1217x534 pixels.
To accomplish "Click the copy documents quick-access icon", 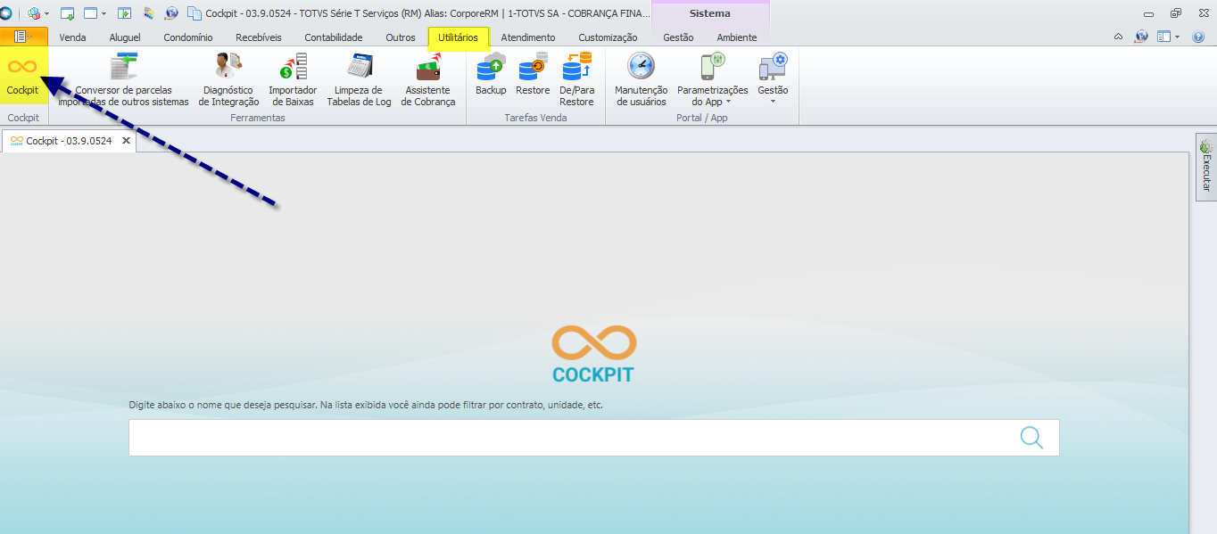I will point(195,13).
